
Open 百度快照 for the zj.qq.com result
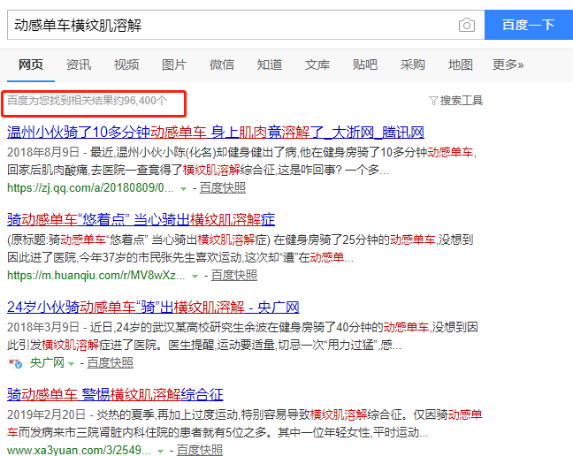click(x=223, y=187)
